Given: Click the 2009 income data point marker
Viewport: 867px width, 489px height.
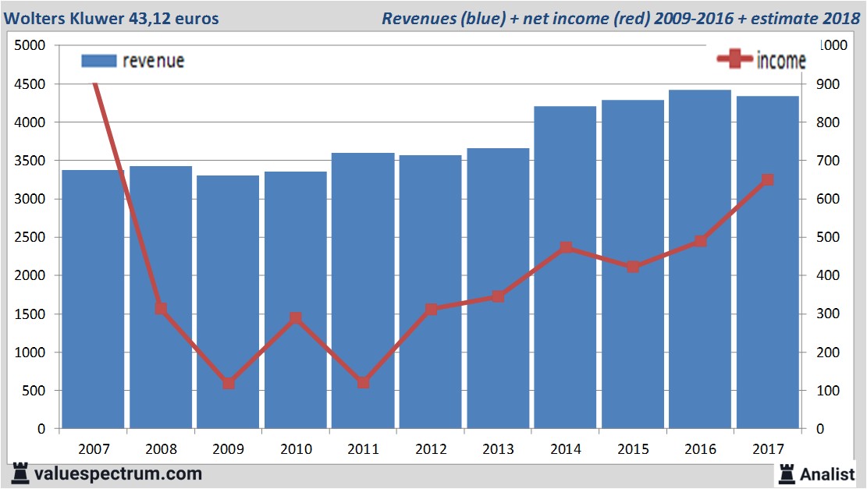Looking at the screenshot, I should (x=229, y=383).
